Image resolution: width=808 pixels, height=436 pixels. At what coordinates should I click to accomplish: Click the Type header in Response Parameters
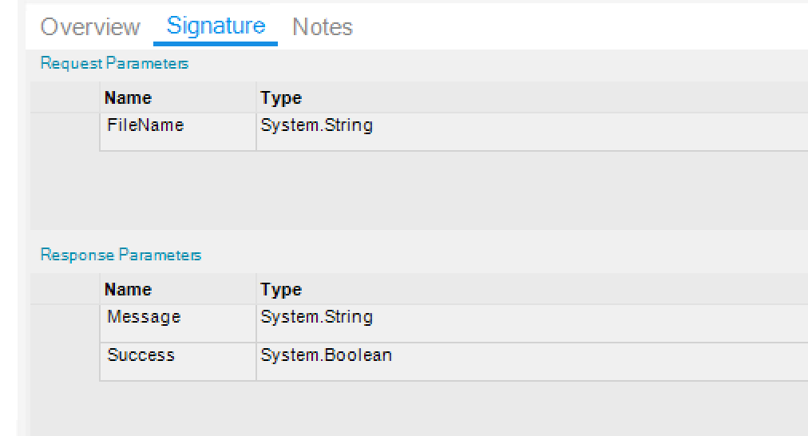tap(281, 290)
